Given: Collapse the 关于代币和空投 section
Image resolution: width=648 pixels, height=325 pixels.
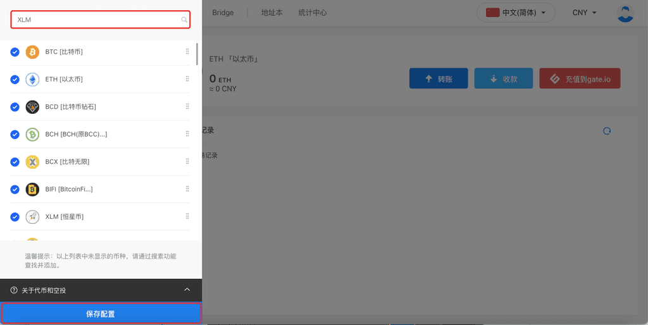Looking at the screenshot, I should (x=187, y=290).
